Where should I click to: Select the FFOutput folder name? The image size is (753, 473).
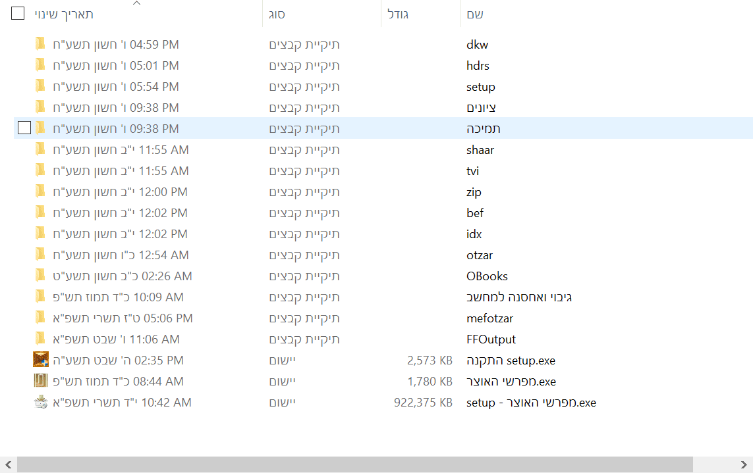491,339
